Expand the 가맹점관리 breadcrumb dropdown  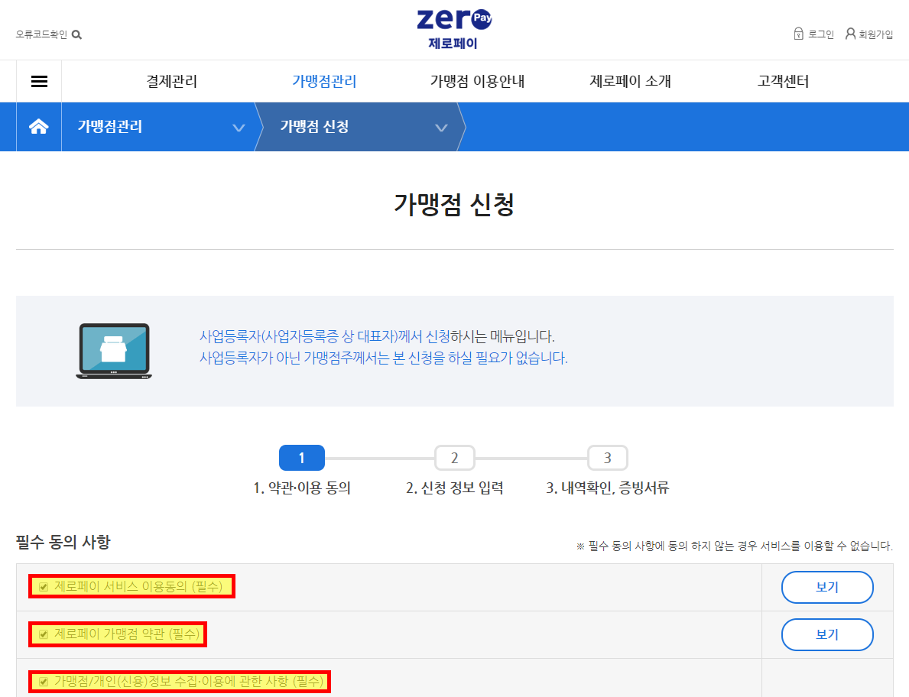click(x=239, y=128)
